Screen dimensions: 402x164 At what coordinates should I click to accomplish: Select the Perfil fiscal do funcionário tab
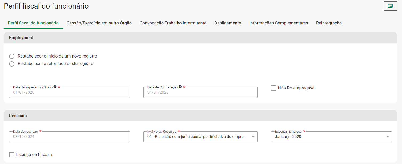[x=33, y=23]
